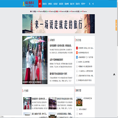
Task: Open the fifth ranked article in the hot list
Action: (85, 67)
